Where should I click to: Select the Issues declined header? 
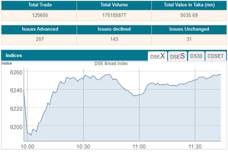tap(114, 29)
